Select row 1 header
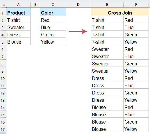The width and height of the screenshot is (150, 134). pyautogui.click(x=3, y=12)
